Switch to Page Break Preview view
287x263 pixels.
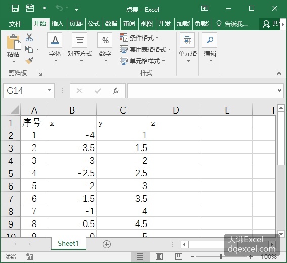(x=179, y=257)
